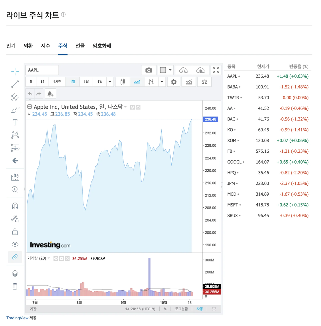Toggle hide all drawings eye icon
Image resolution: width=321 pixels, height=326 pixels.
click(15, 244)
